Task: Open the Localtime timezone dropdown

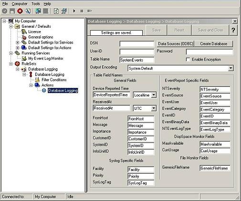Action: (154, 95)
